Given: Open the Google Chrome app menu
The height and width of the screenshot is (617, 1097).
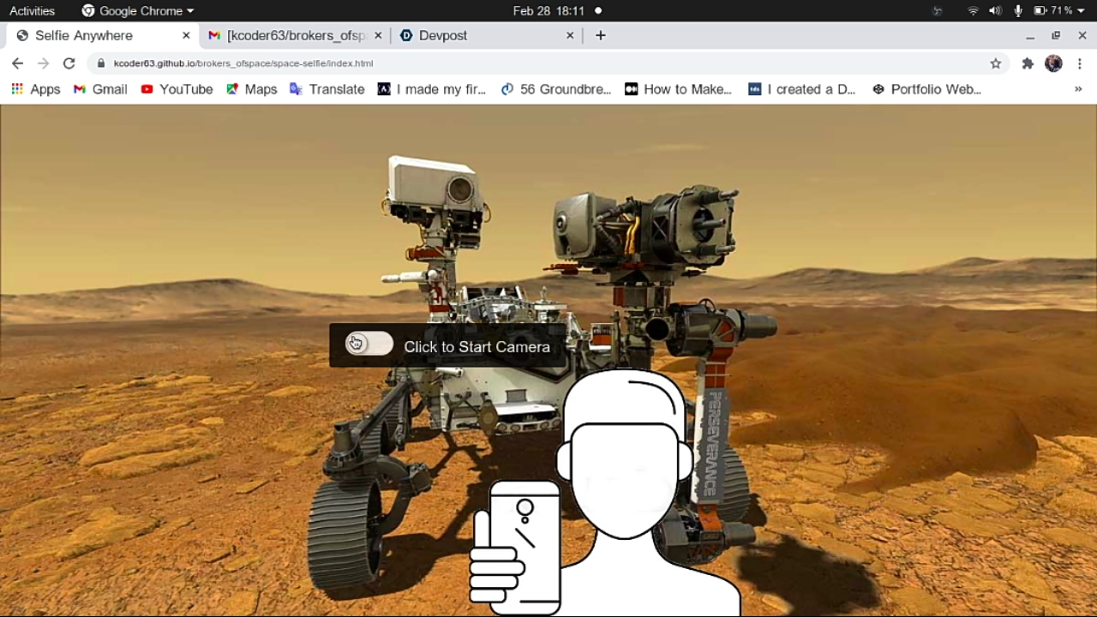Looking at the screenshot, I should tap(138, 11).
